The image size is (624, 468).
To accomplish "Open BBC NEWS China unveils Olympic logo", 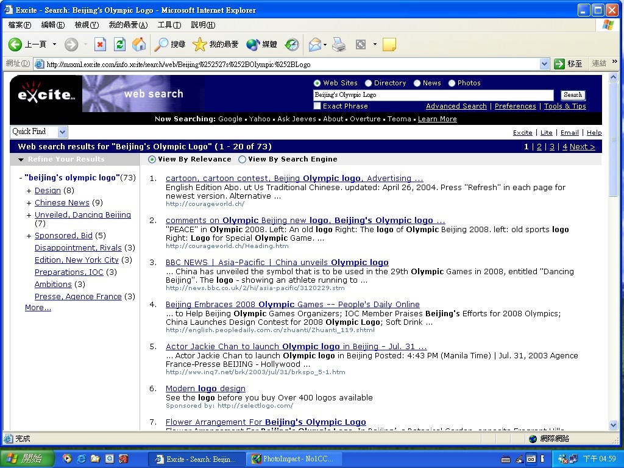I will point(277,262).
